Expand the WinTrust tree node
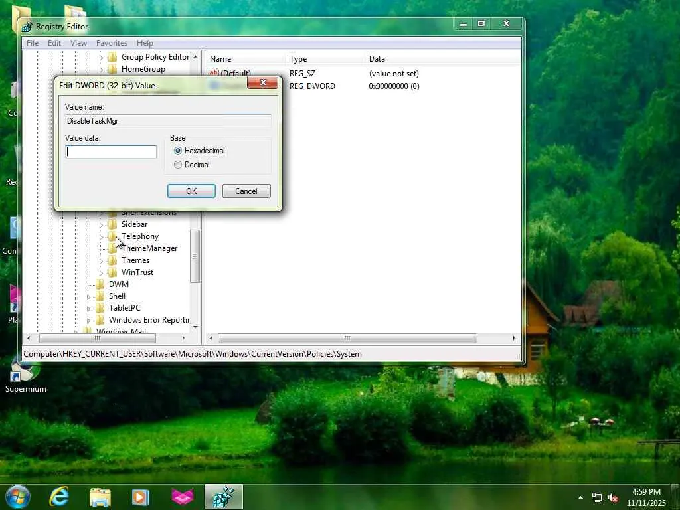Screen dimensions: 680x510 tap(101, 272)
